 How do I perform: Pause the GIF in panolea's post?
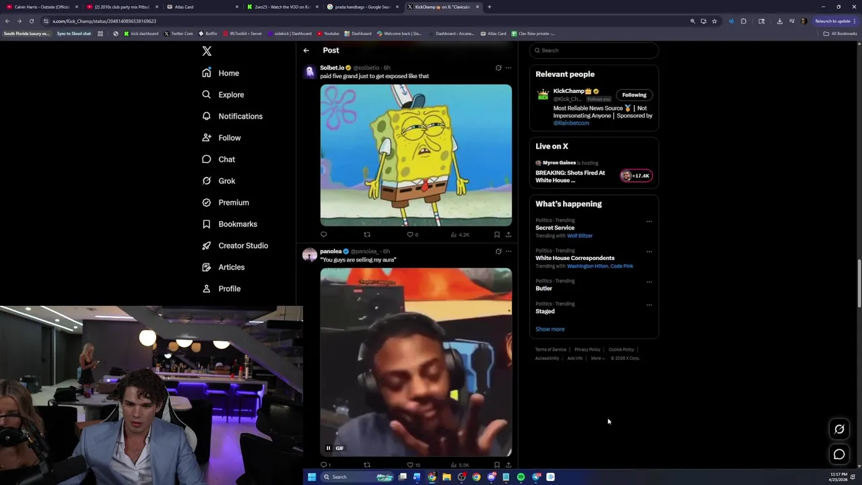pyautogui.click(x=328, y=448)
